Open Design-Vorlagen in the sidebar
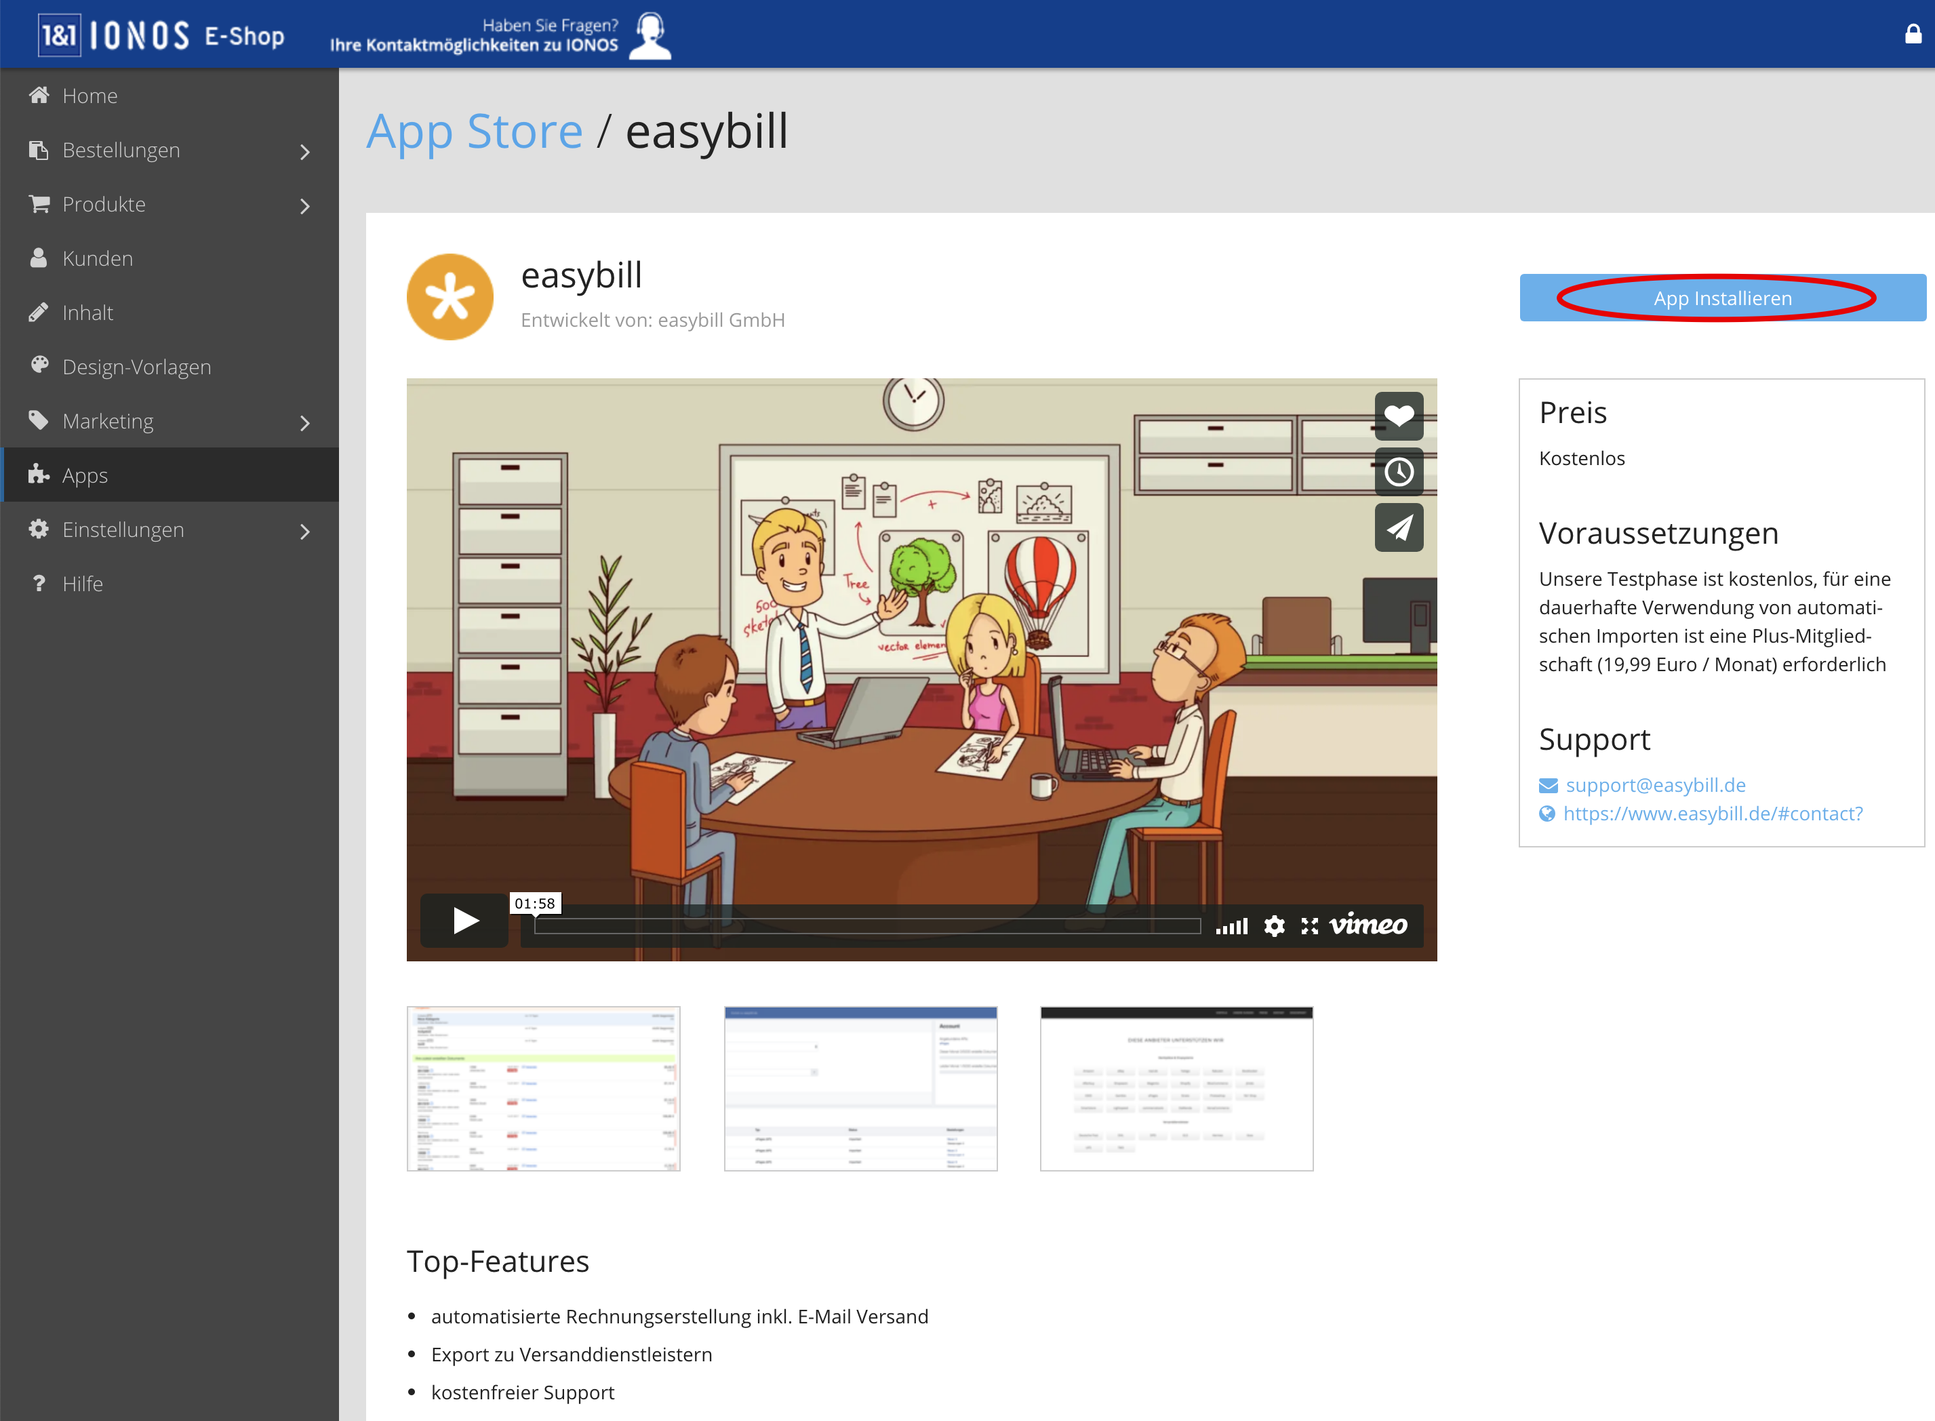The width and height of the screenshot is (1935, 1421). tap(169, 366)
